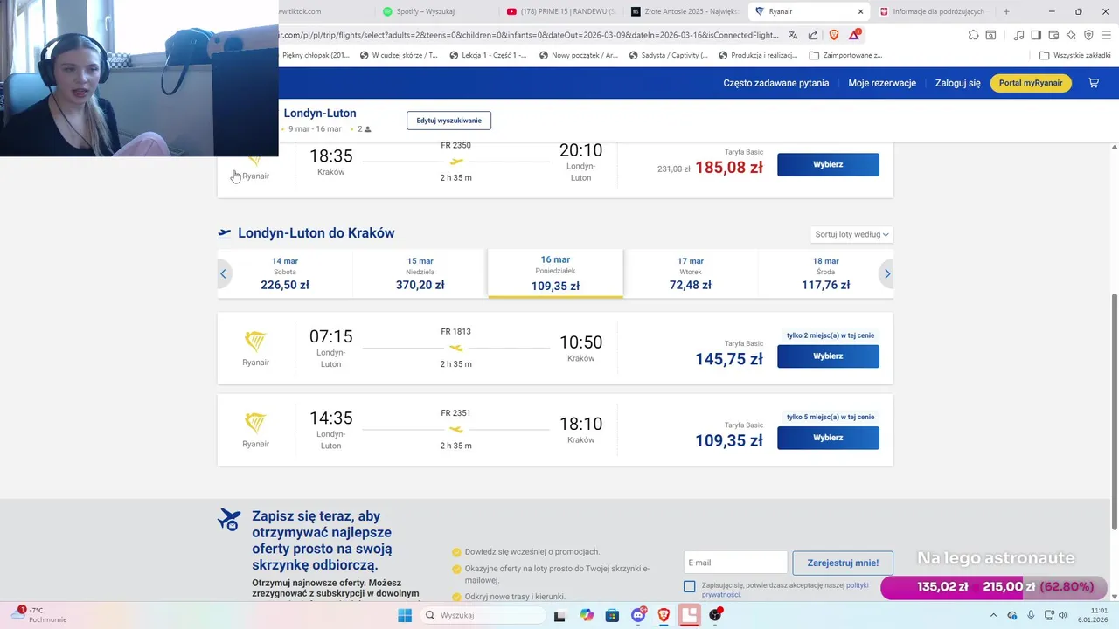Select 17 mar Wtorek 72,48 zł date

(x=691, y=273)
